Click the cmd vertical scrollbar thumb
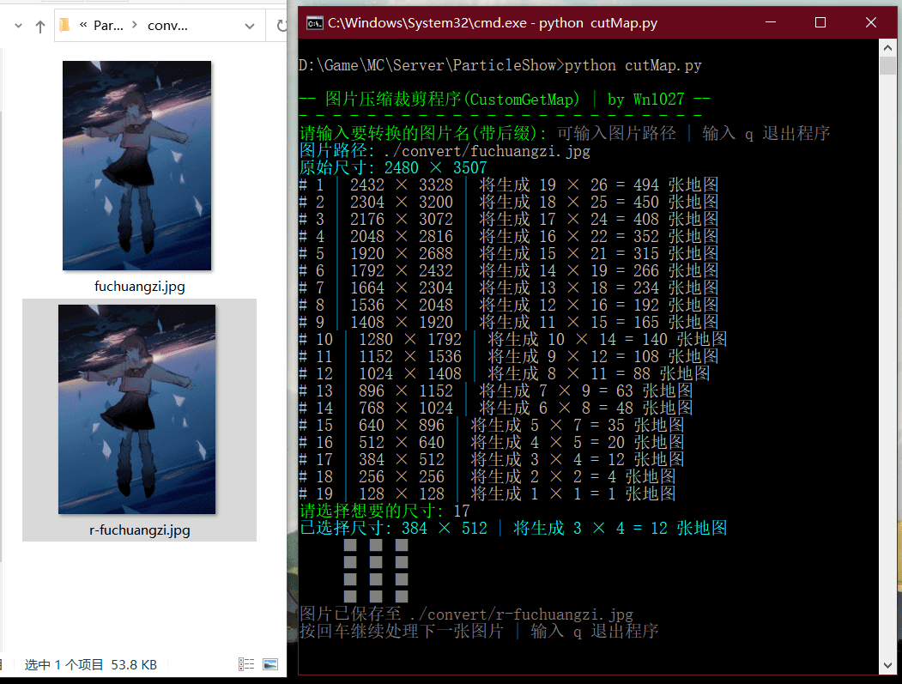Viewport: 902px width, 684px height. 887,65
